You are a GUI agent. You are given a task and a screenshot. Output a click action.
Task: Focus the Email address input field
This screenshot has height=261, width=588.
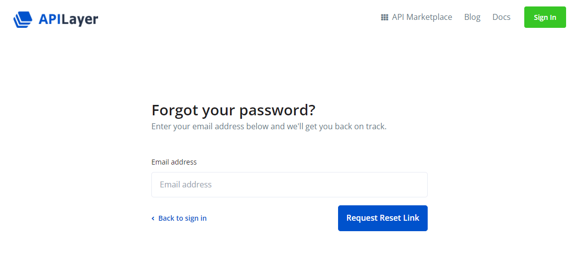pos(289,184)
